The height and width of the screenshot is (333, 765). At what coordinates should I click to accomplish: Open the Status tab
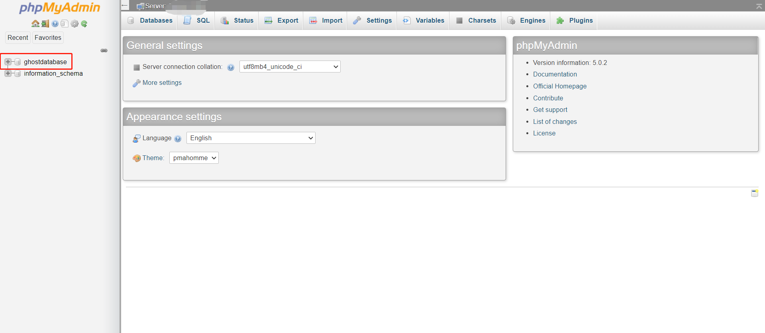click(237, 21)
